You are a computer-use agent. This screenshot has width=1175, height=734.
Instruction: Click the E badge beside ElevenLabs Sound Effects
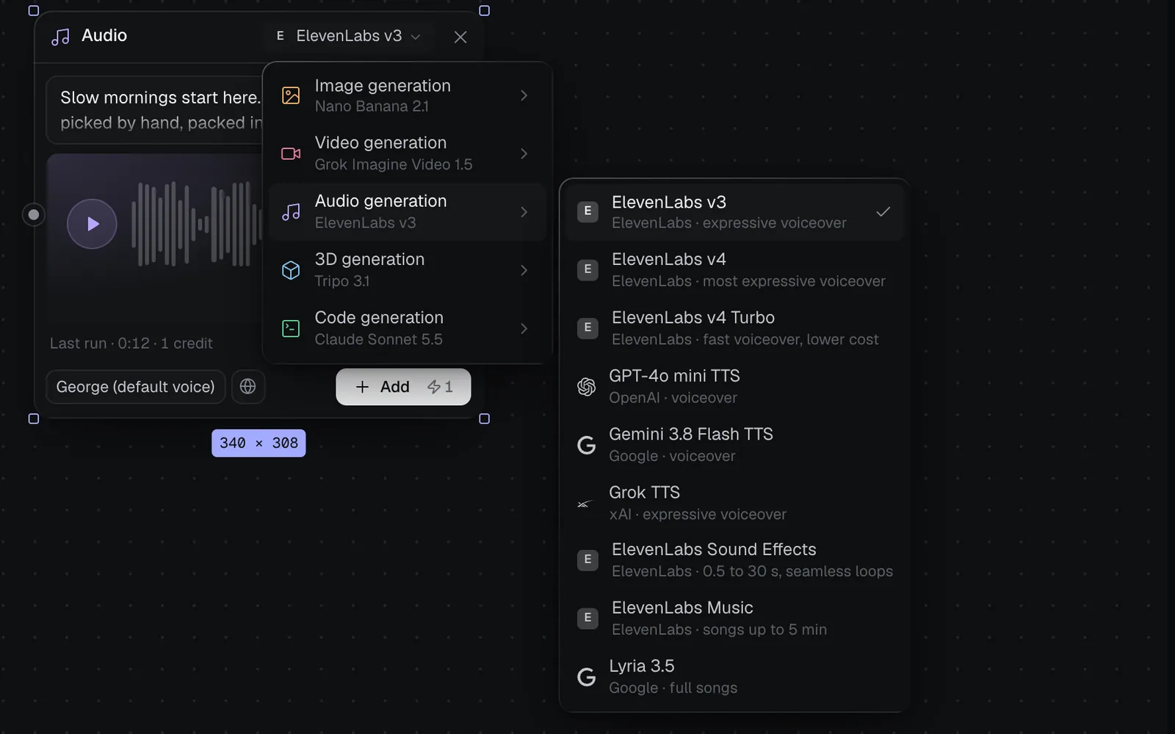[x=587, y=559]
